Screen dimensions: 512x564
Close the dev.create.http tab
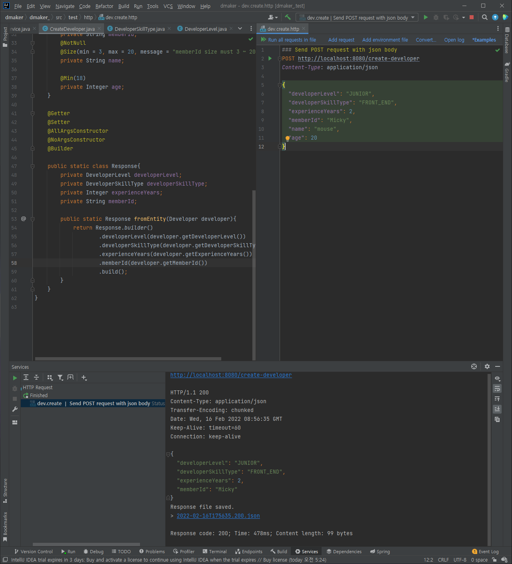tap(304, 28)
